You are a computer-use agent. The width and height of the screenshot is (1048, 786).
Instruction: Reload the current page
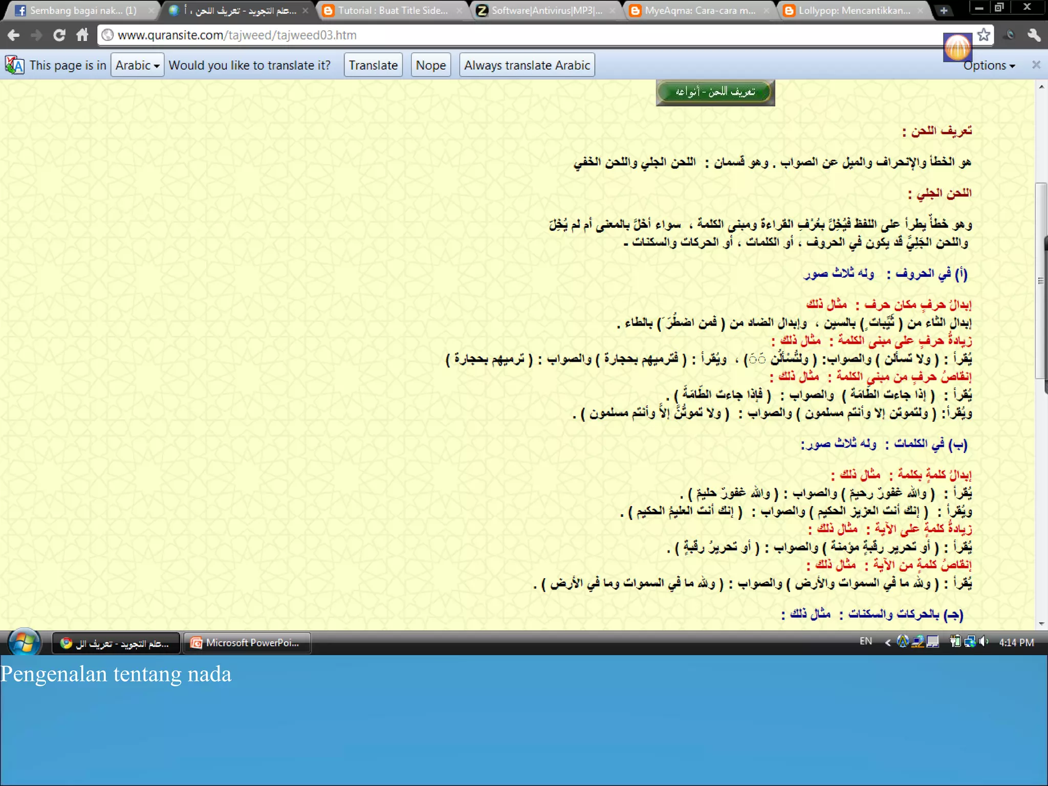[x=59, y=35]
